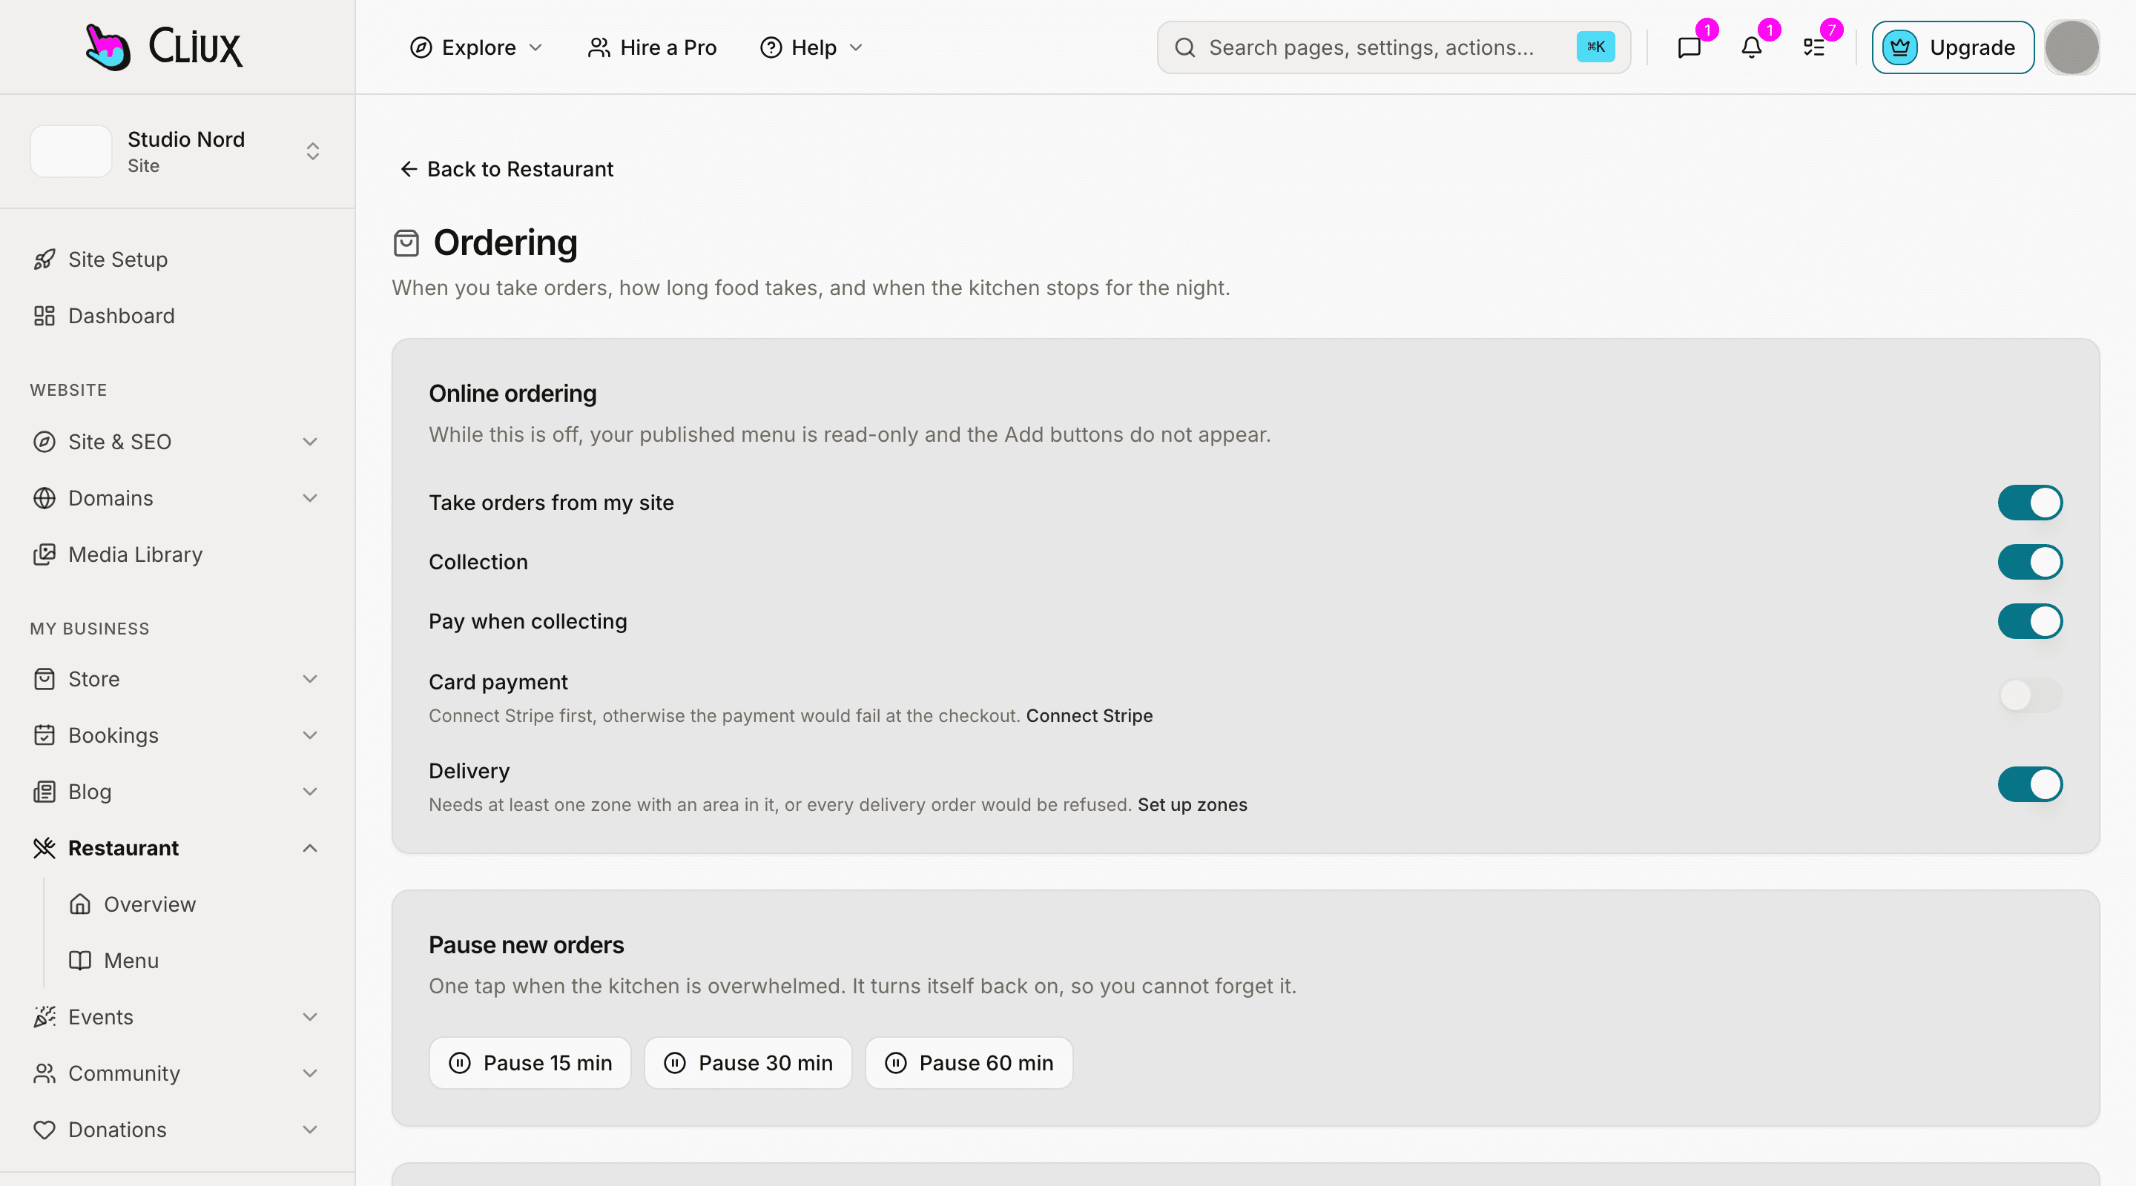The width and height of the screenshot is (2136, 1186).
Task: Click the Donations heart icon
Action: (x=44, y=1130)
